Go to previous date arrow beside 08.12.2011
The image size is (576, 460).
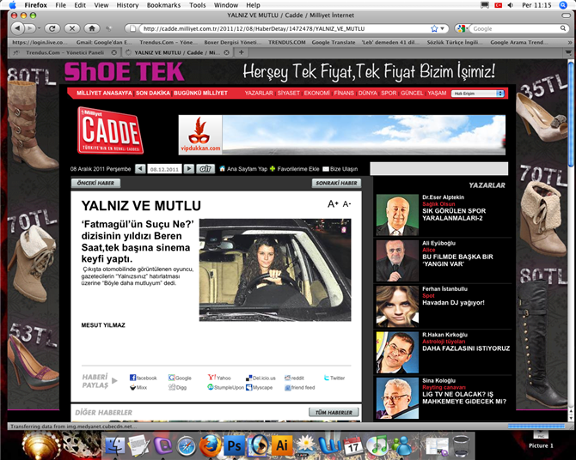point(140,169)
